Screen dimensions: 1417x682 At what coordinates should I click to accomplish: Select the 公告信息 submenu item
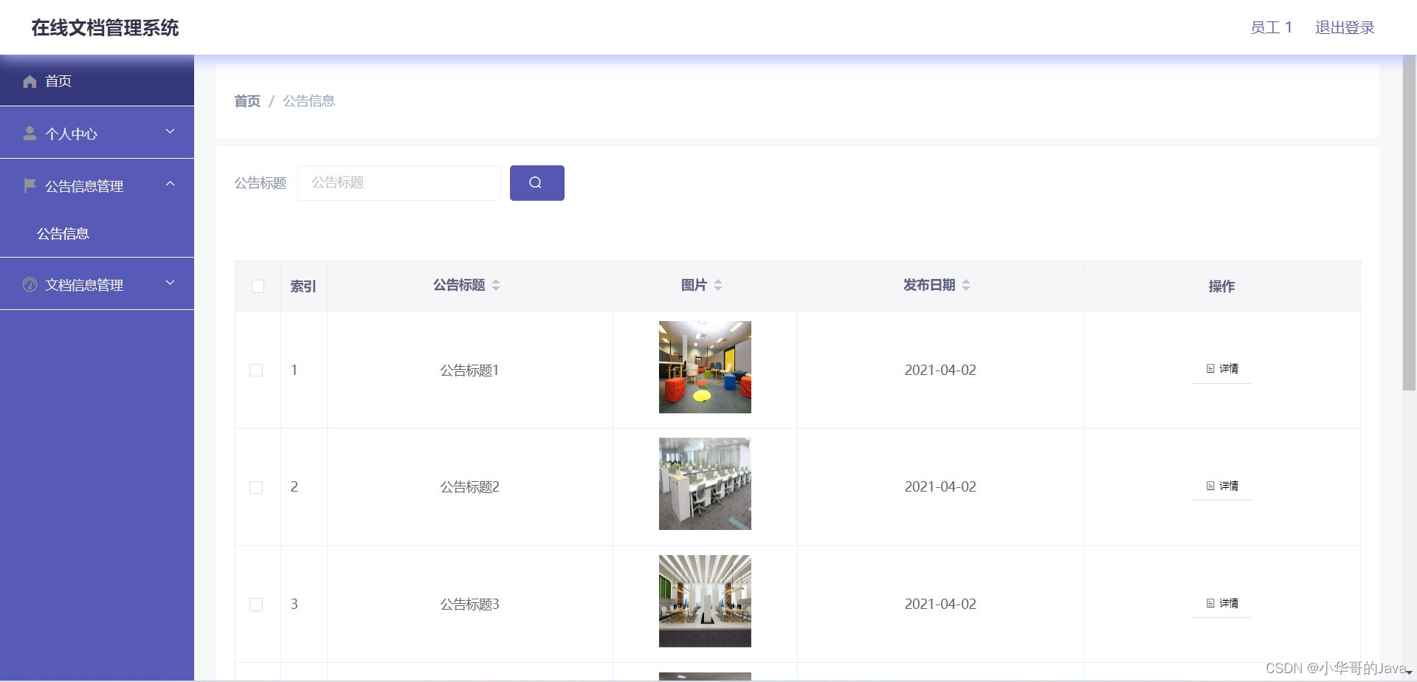click(x=97, y=234)
